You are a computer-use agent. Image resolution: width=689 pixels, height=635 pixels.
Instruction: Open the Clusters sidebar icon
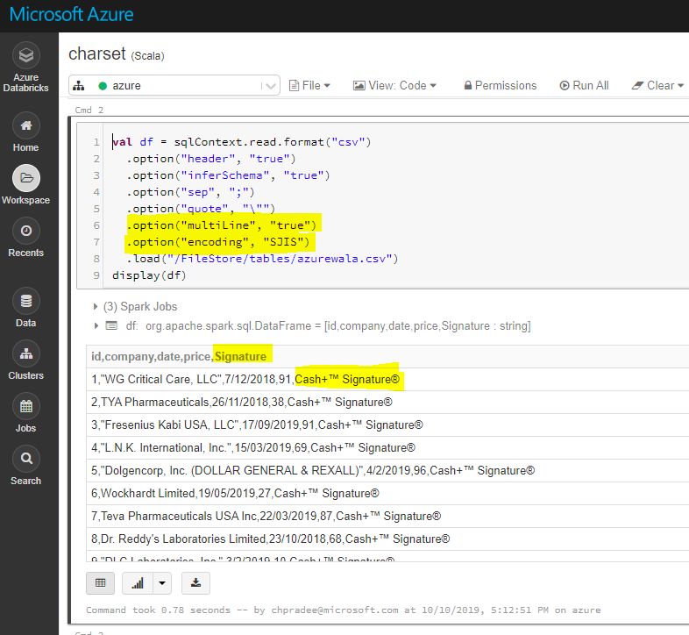(26, 354)
